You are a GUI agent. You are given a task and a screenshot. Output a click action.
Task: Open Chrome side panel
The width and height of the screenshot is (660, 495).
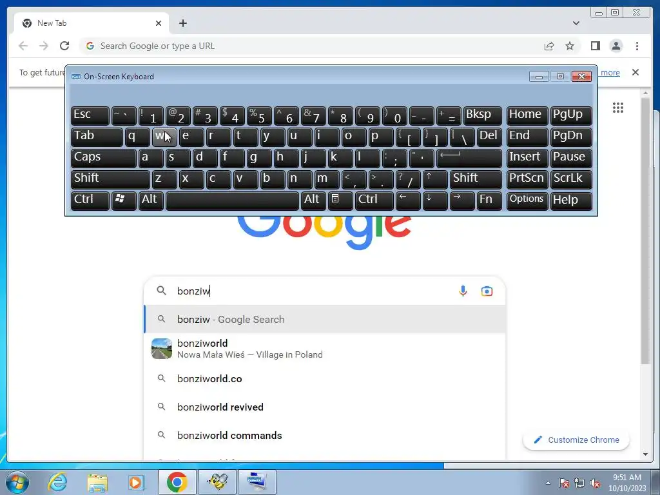point(595,46)
